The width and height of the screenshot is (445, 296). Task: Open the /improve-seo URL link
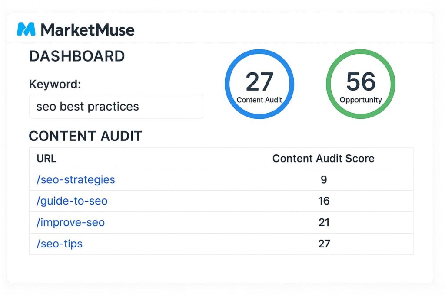(70, 222)
